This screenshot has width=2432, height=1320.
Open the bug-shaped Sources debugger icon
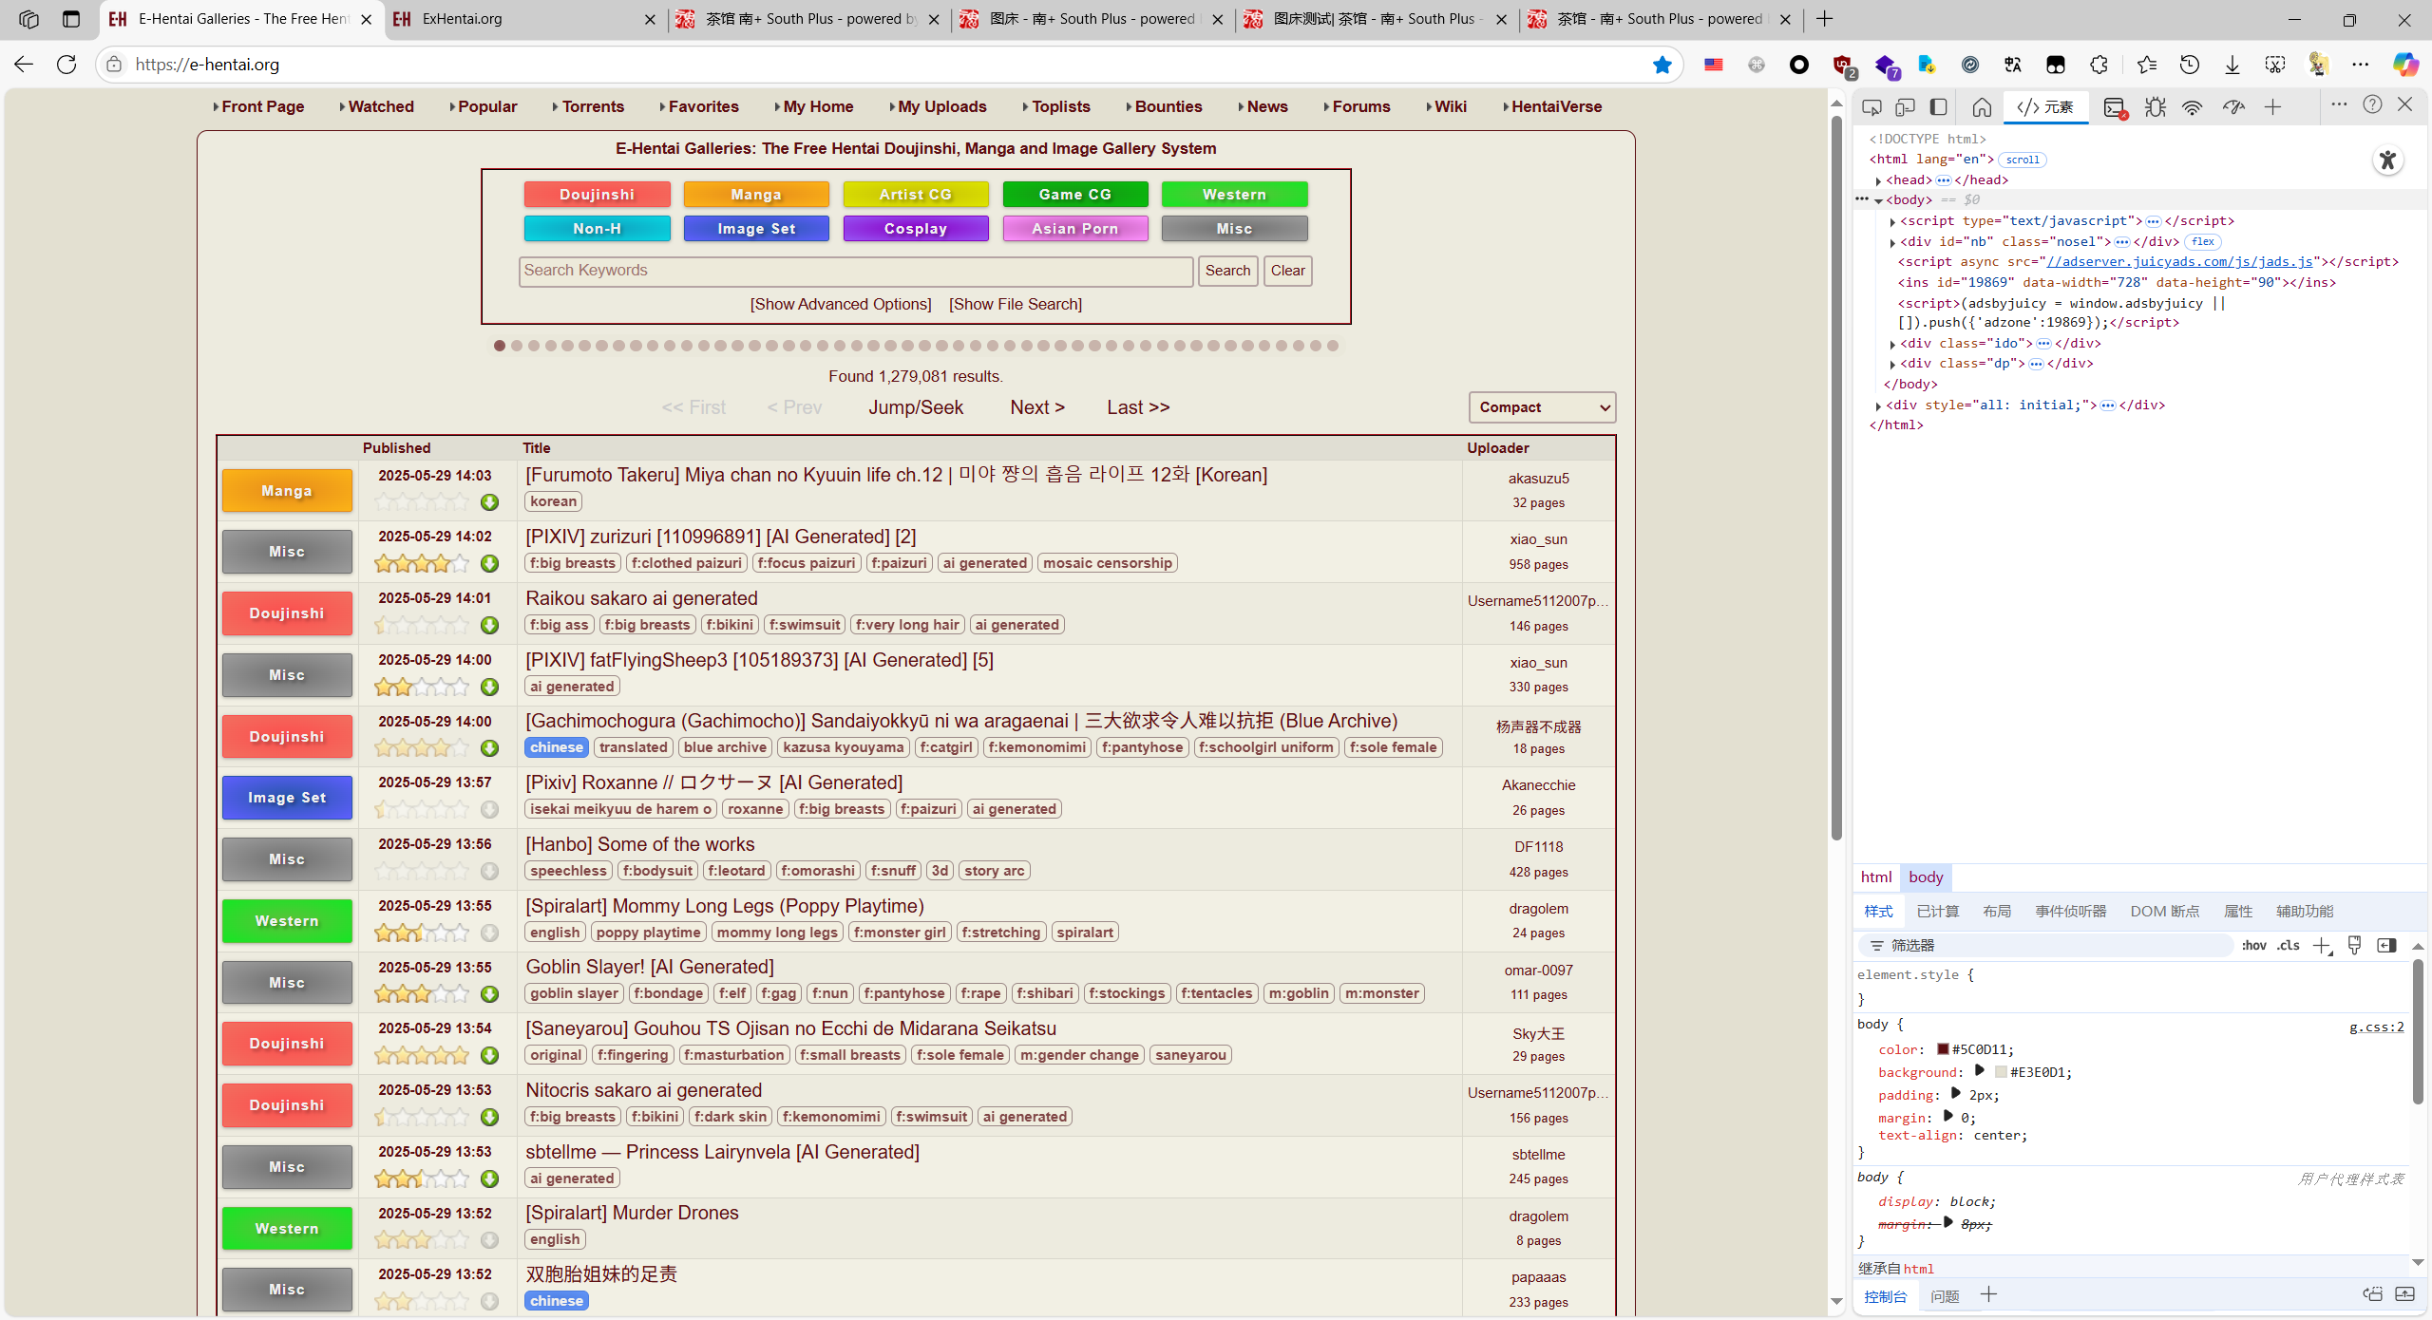tap(2156, 107)
